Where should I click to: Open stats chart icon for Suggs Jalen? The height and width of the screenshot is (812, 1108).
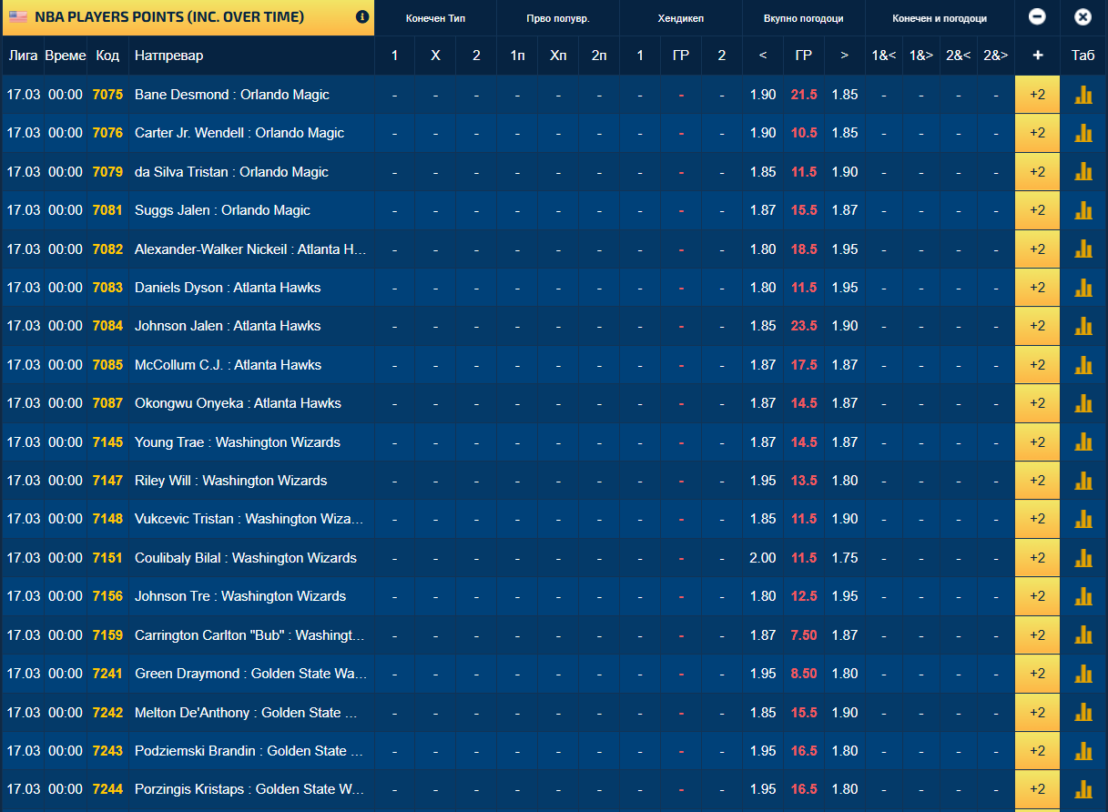pos(1083,210)
